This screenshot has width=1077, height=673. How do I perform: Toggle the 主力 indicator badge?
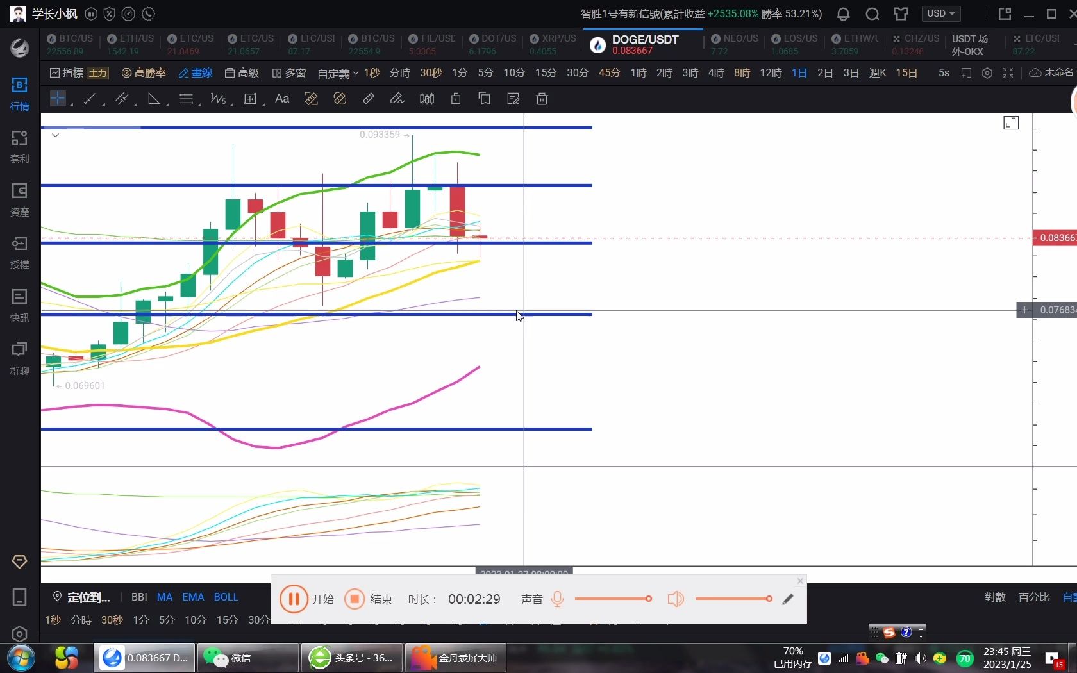[x=98, y=73]
